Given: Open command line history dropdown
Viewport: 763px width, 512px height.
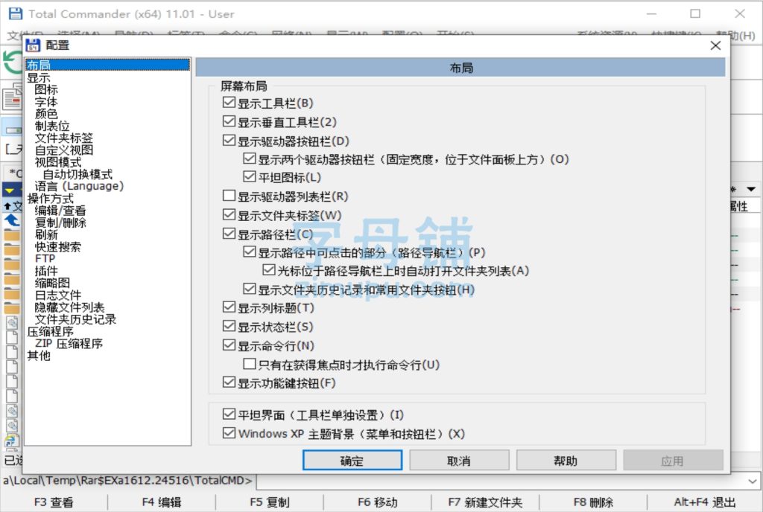Looking at the screenshot, I should [753, 481].
